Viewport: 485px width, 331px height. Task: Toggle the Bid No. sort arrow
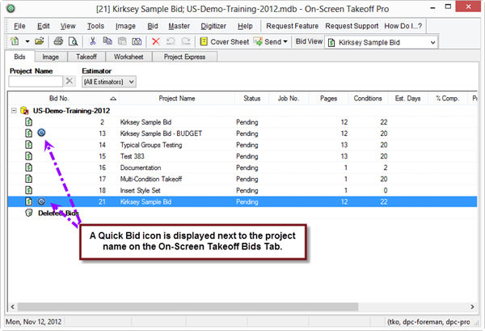coord(113,99)
